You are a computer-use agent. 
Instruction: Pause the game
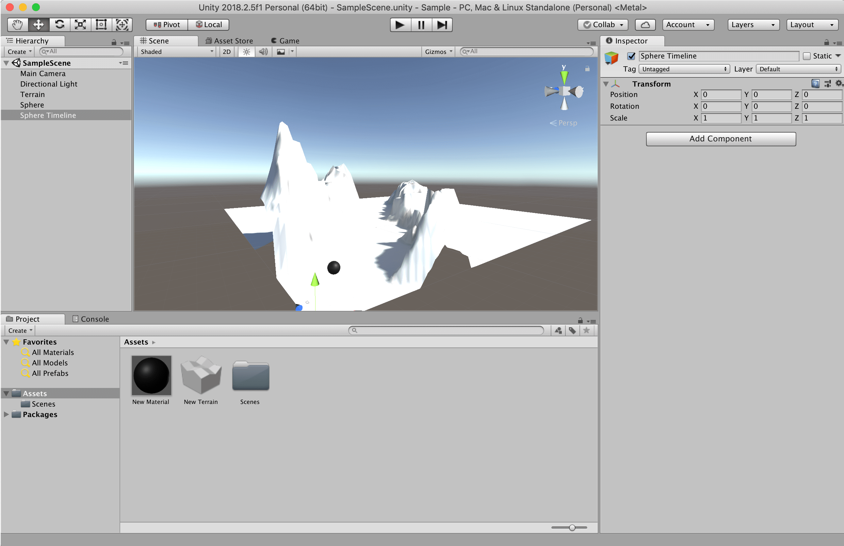click(x=421, y=25)
